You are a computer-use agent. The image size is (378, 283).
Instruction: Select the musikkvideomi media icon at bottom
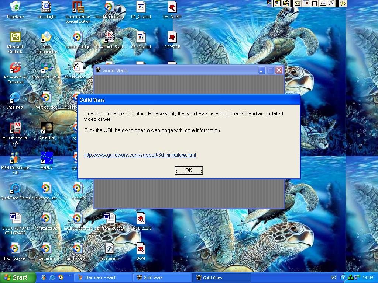(78, 252)
